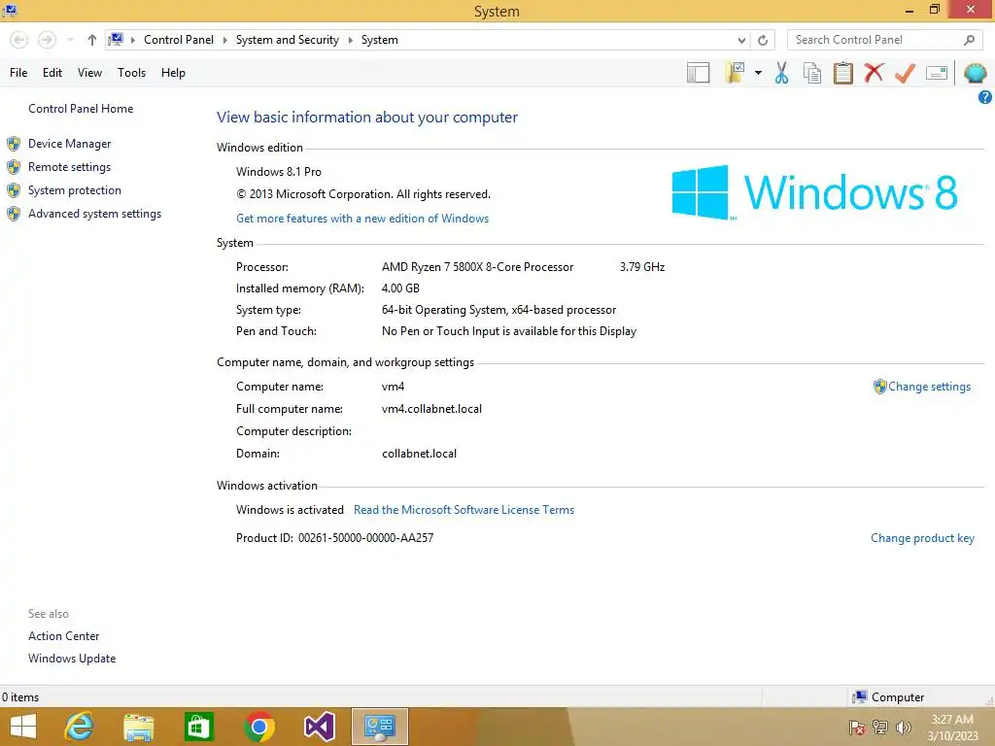Open the address bar history dropdown
Screen dimensions: 995x746
[x=741, y=40]
